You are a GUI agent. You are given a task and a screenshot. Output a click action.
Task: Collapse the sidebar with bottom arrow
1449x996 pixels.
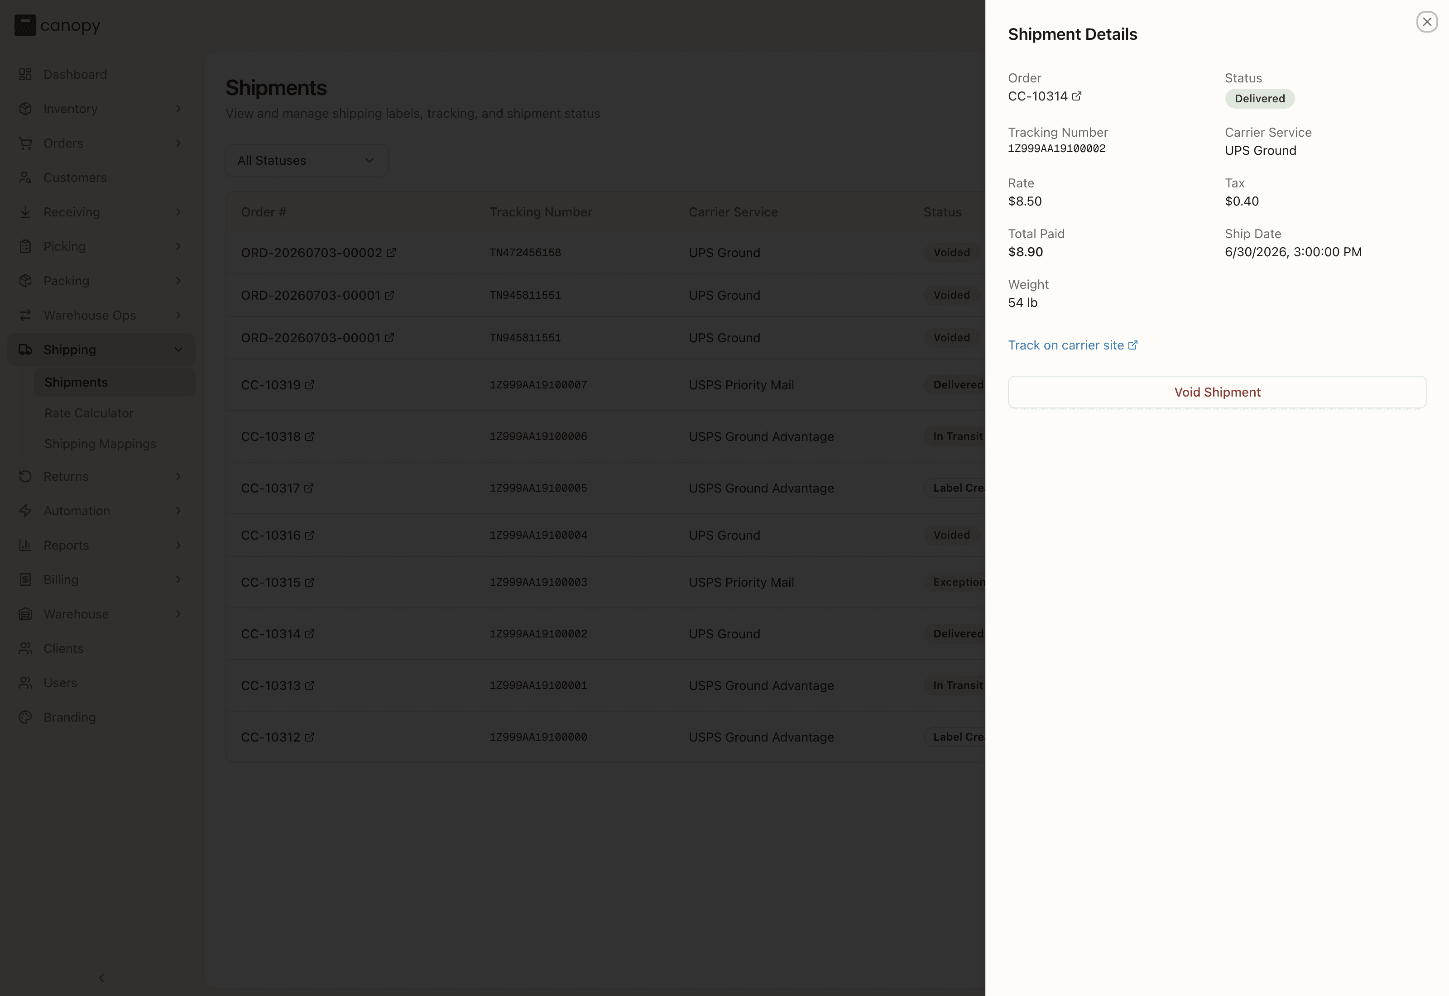(101, 978)
